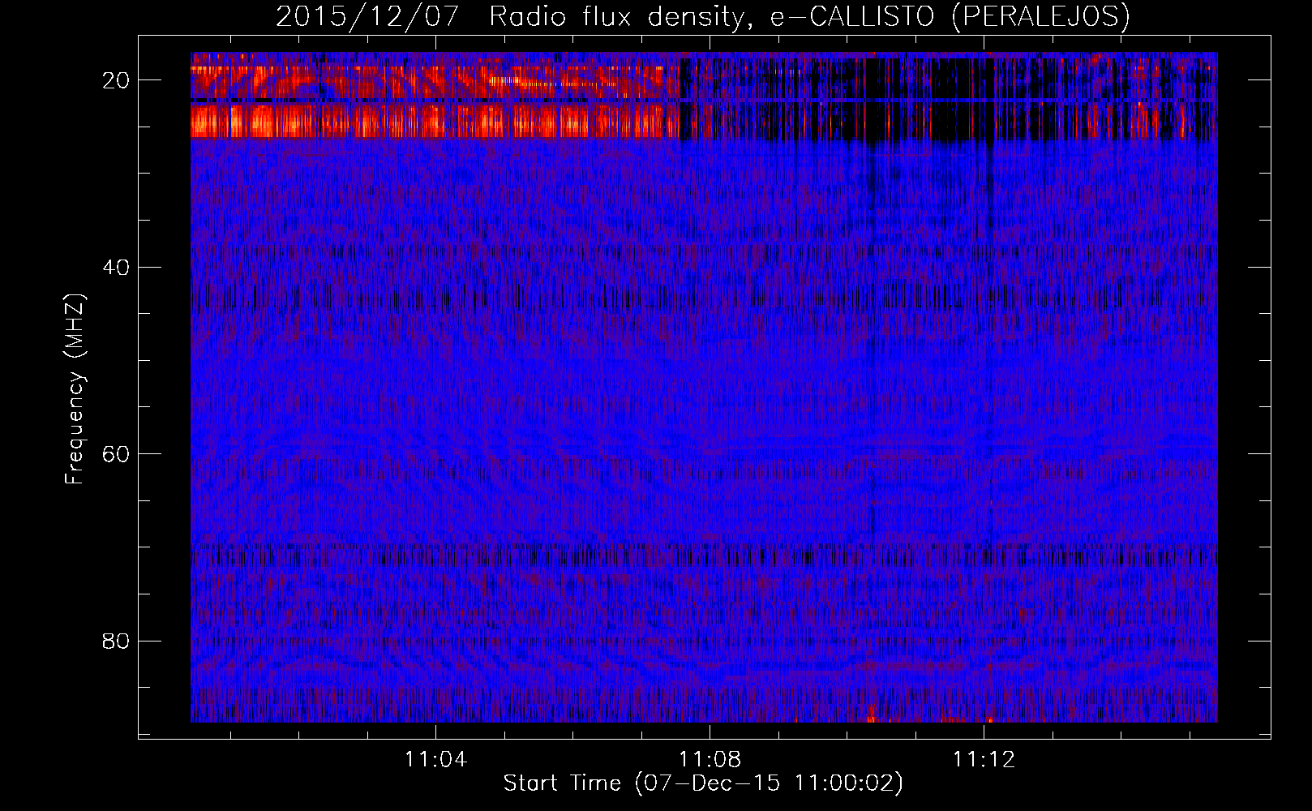Select the "Frequency (MHZ)" y-axis label
The image size is (1312, 811).
[75, 389]
